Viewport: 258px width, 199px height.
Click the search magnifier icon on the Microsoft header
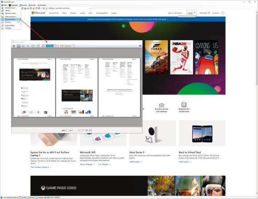194,12
